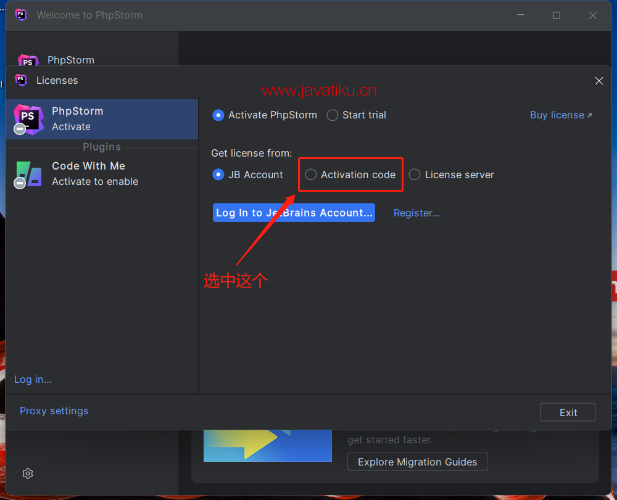Maximize the Welcome to PhpStorm window

point(557,15)
